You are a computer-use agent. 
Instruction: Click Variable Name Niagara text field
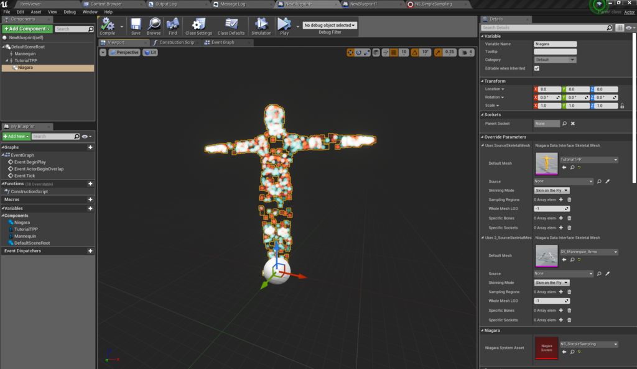click(555, 43)
